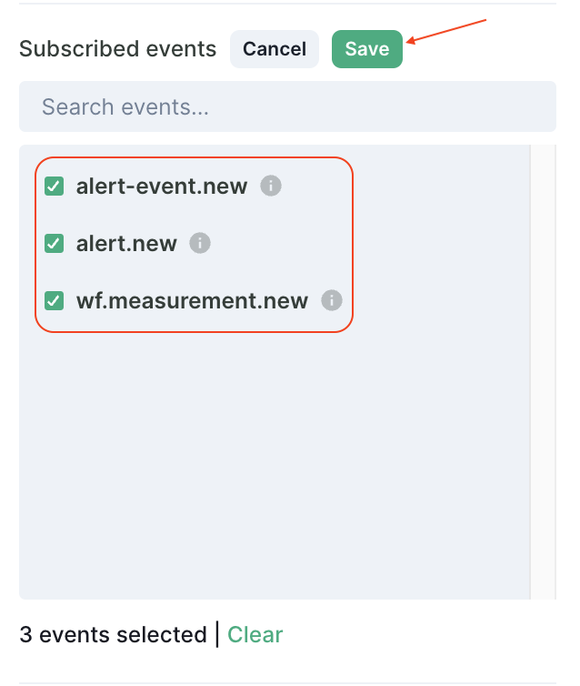Focus the Search events field
Screen dimensions: 580x686
(x=287, y=107)
